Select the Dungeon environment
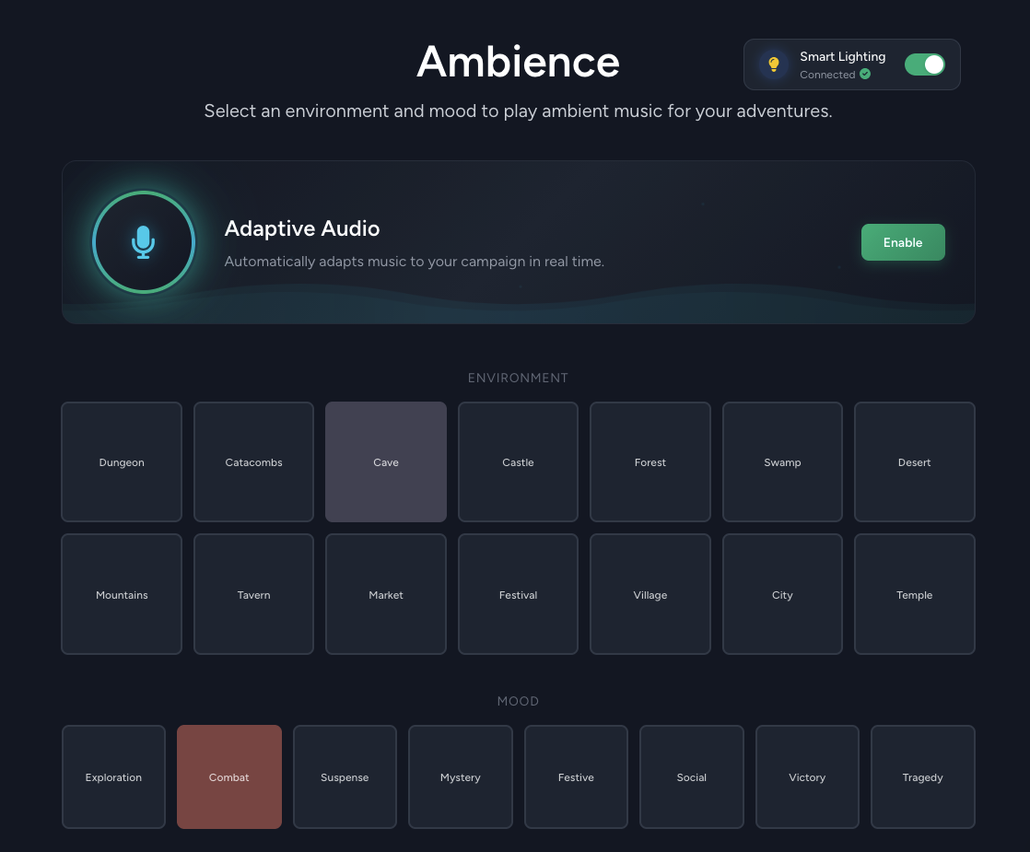1030x852 pixels. (x=122, y=461)
